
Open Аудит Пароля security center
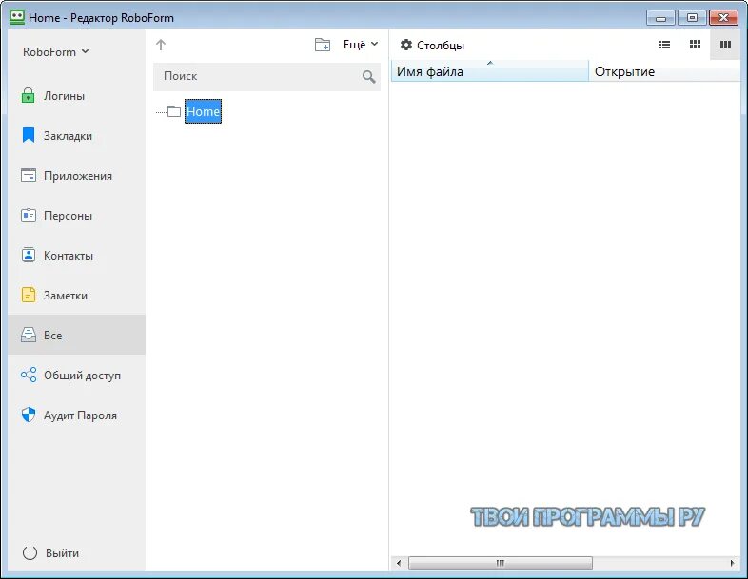(76, 415)
